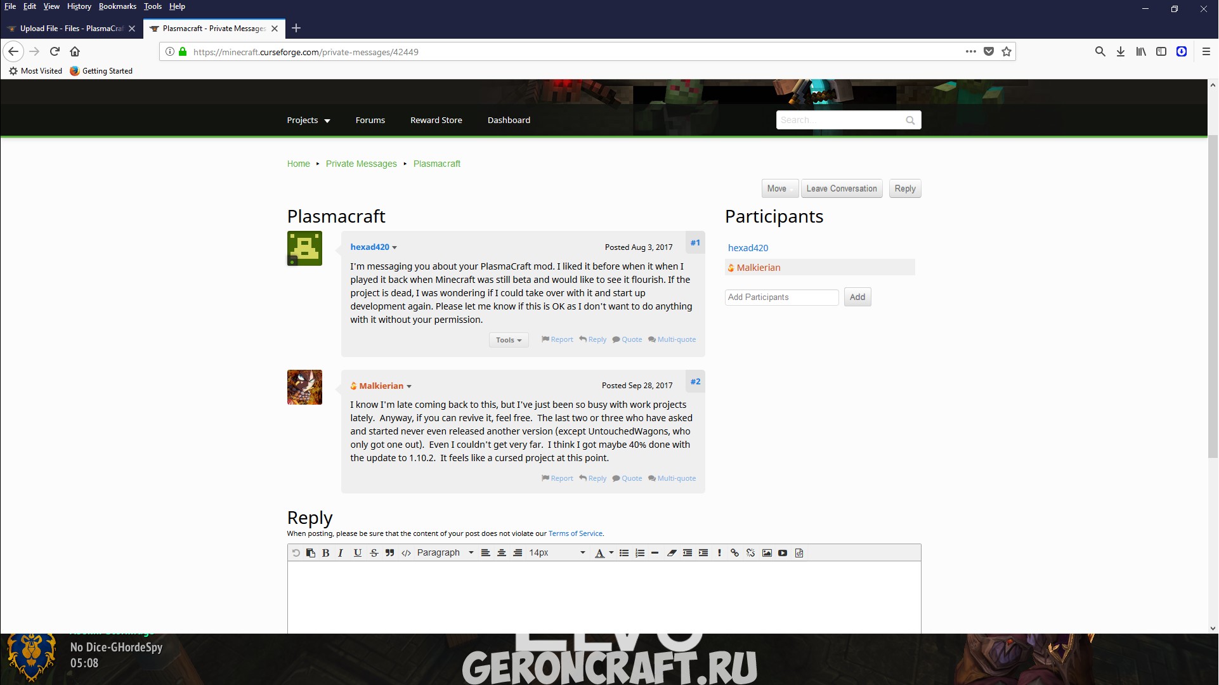Screen dimensions: 1219x685
Task: Open a new browser tab
Action: tap(296, 28)
